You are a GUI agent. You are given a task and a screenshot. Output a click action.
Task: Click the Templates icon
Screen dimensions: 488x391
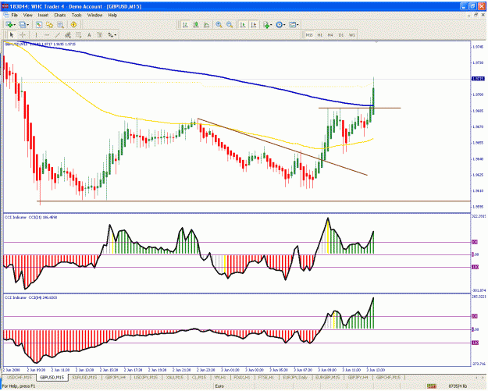pyautogui.click(x=292, y=24)
